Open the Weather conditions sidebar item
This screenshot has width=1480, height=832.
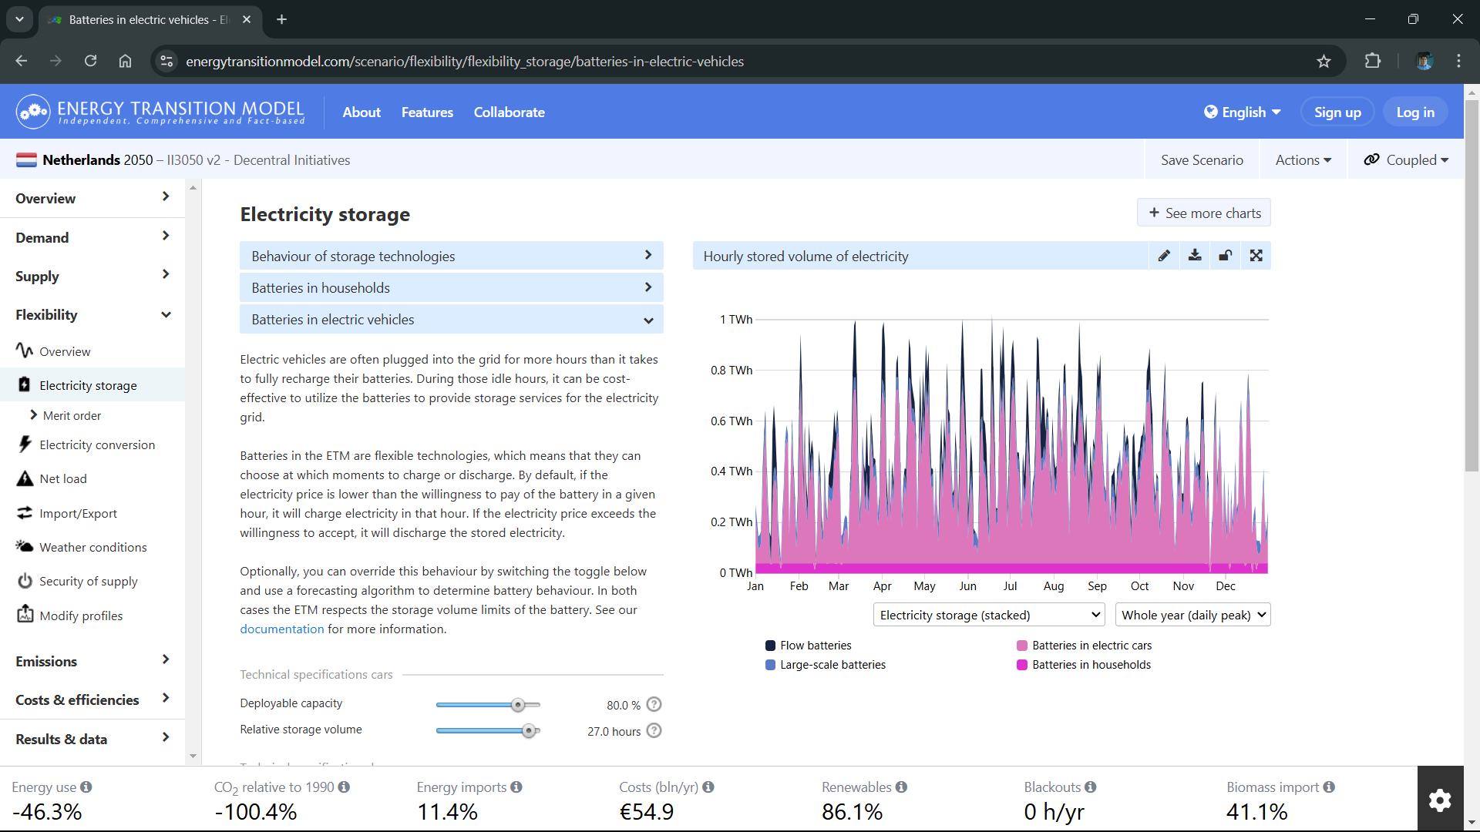coord(92,547)
